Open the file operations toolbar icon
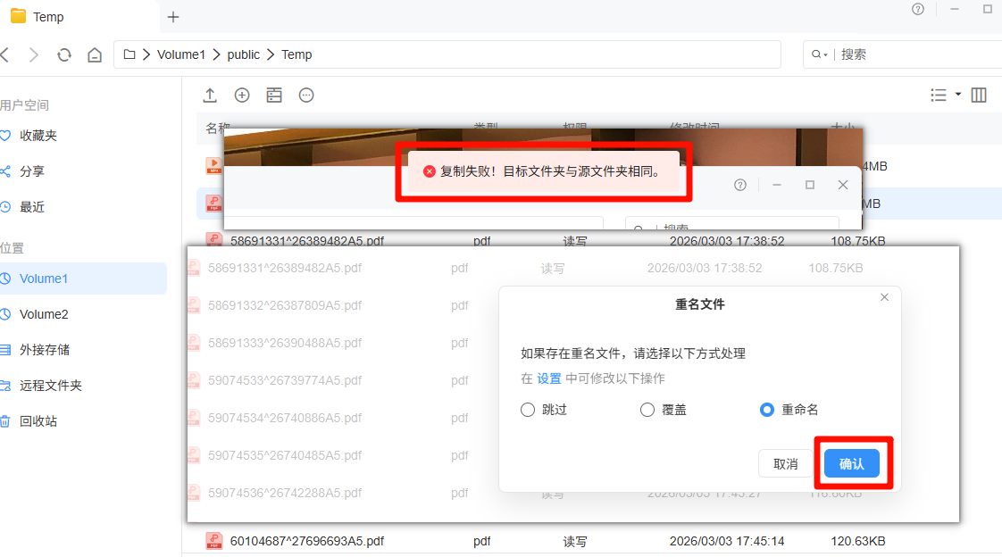This screenshot has height=557, width=1002. click(274, 96)
